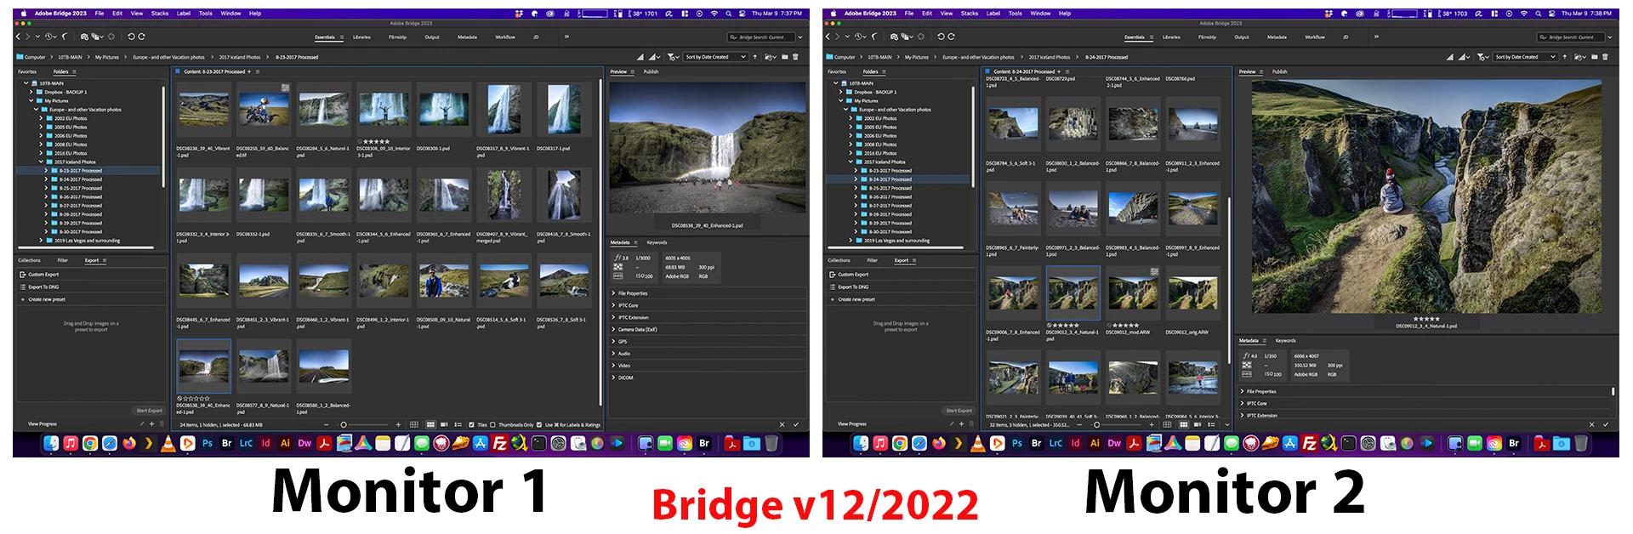Click Custom Export on Monitor 1
The image size is (1633, 534).
(x=43, y=275)
